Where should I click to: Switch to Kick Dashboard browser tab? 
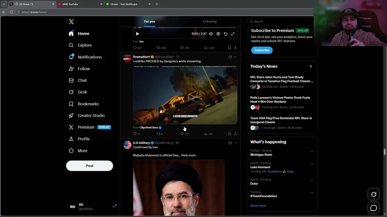(x=128, y=4)
